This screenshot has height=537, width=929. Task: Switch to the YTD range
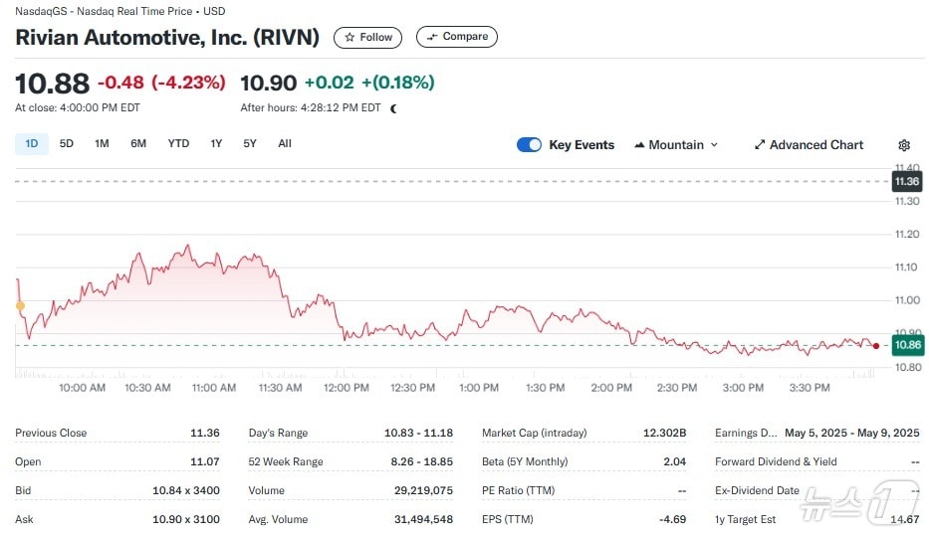click(178, 144)
